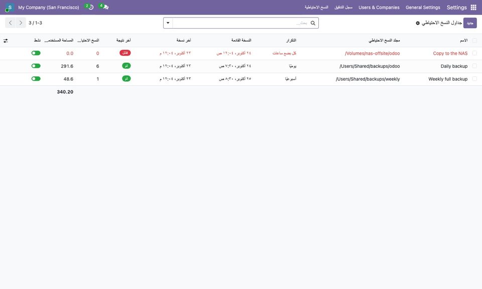Screen dimensions: 482x289
Task: Open the column settings adjust icon
Action: click(x=6, y=41)
